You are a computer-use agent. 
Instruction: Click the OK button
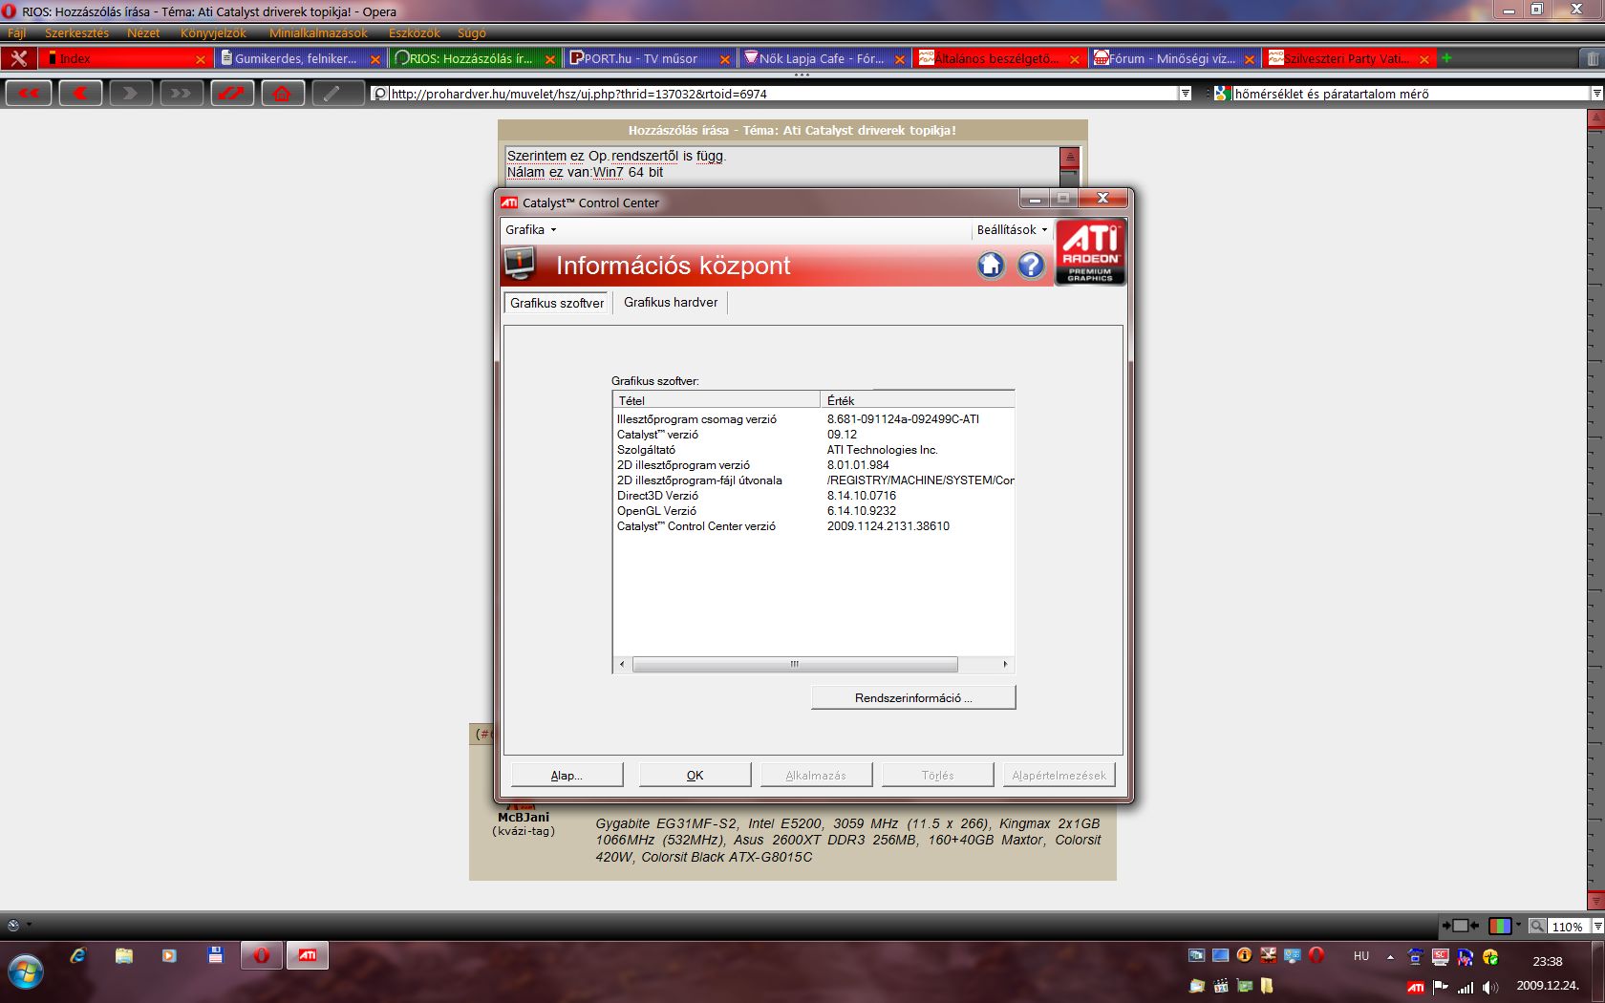click(695, 775)
